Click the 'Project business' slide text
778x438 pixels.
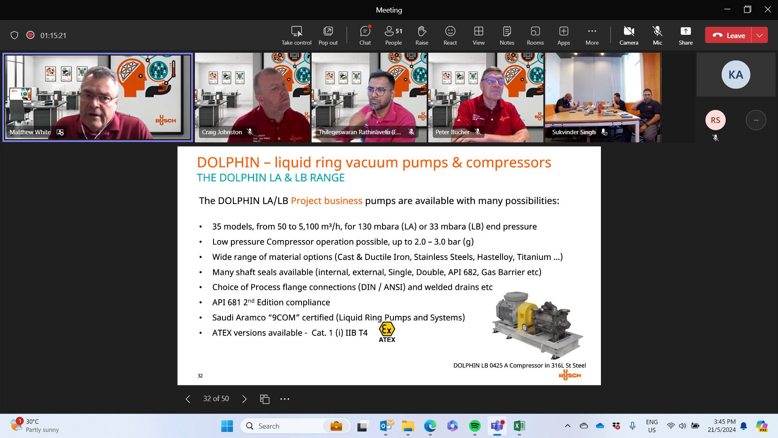(327, 201)
